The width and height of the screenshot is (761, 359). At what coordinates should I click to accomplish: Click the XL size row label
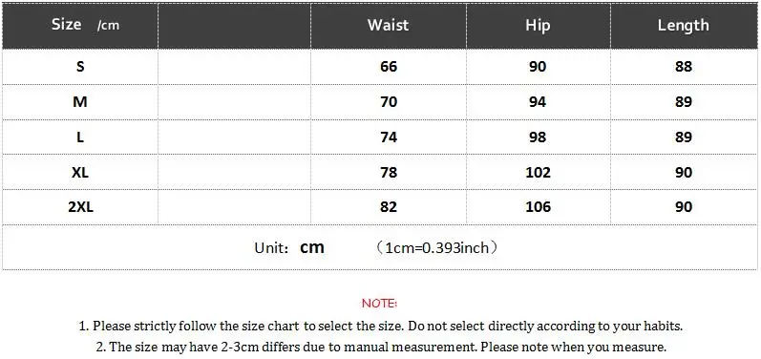click(x=80, y=172)
